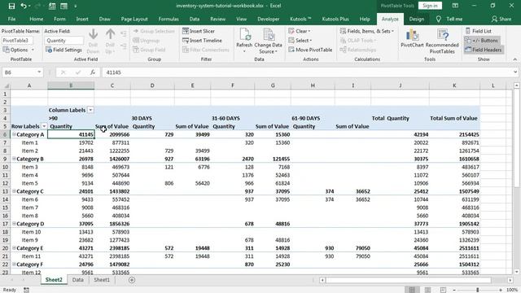Open Clear dropdown menu
The width and height of the screenshot is (521, 293).
[x=300, y=31]
